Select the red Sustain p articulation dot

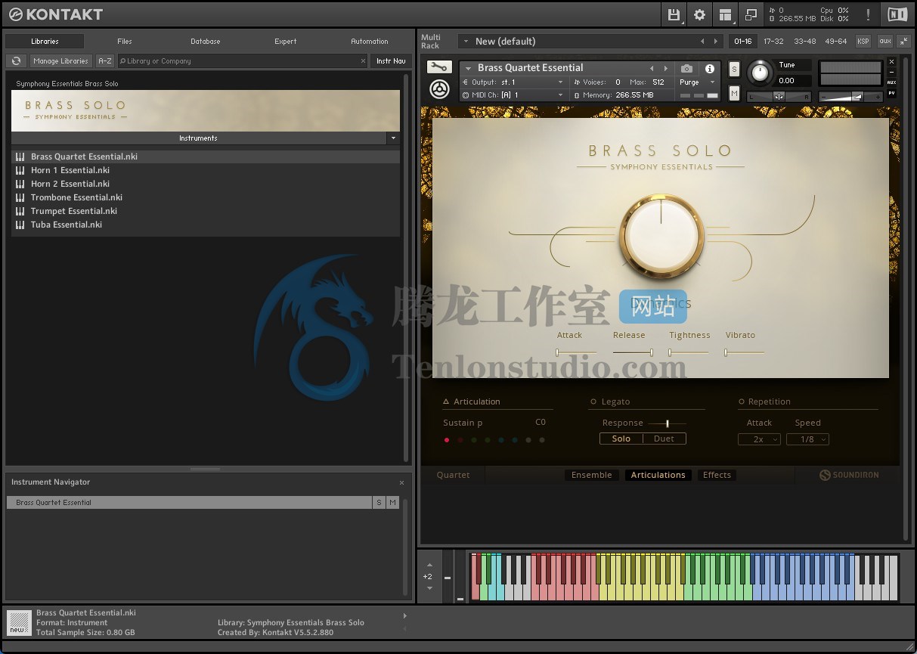(447, 440)
